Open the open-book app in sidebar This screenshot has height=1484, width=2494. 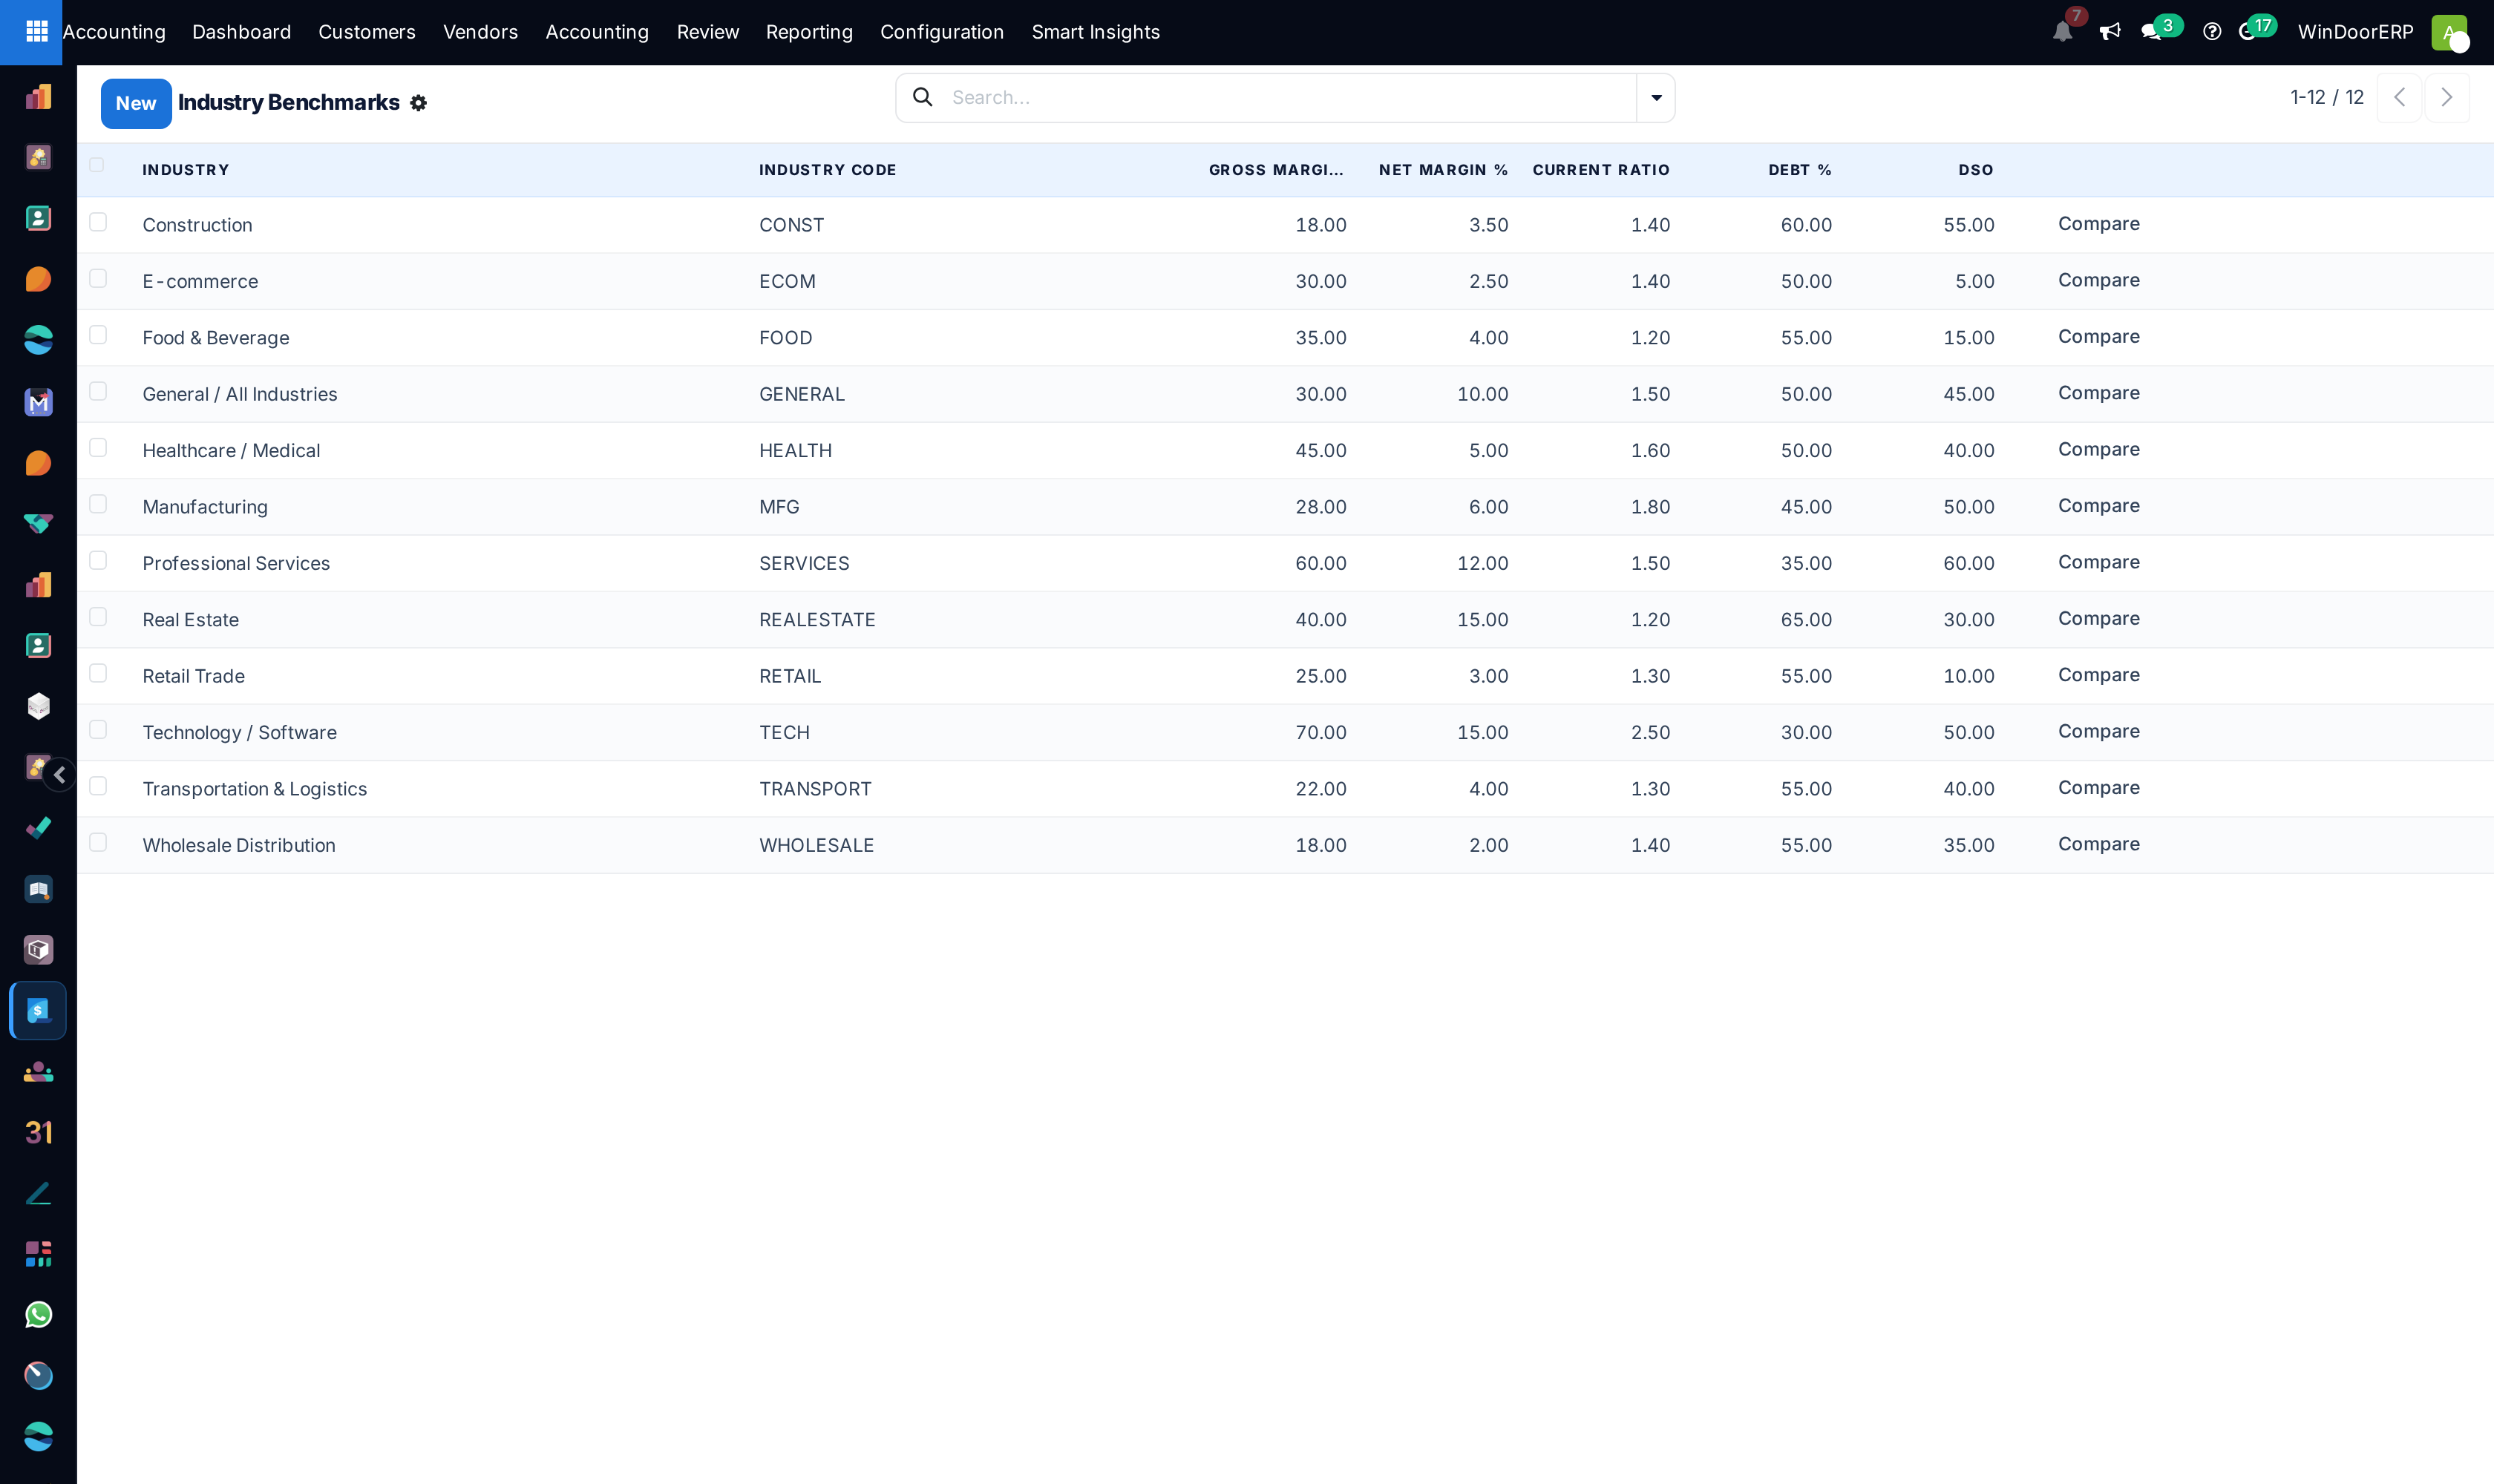(38, 889)
